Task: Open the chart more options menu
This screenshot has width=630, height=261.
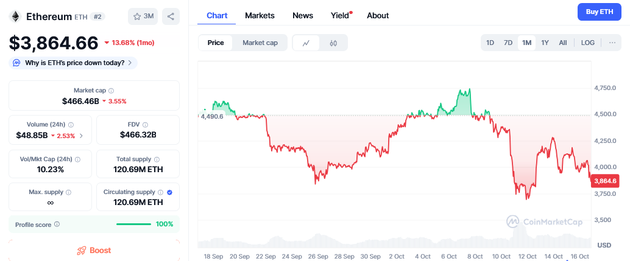Action: [x=611, y=43]
